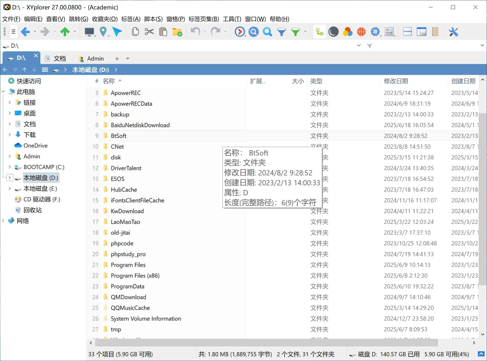Viewport: 487px width, 361px height.
Task: Select the BaiduNetdiskDownload folder
Action: [140, 125]
